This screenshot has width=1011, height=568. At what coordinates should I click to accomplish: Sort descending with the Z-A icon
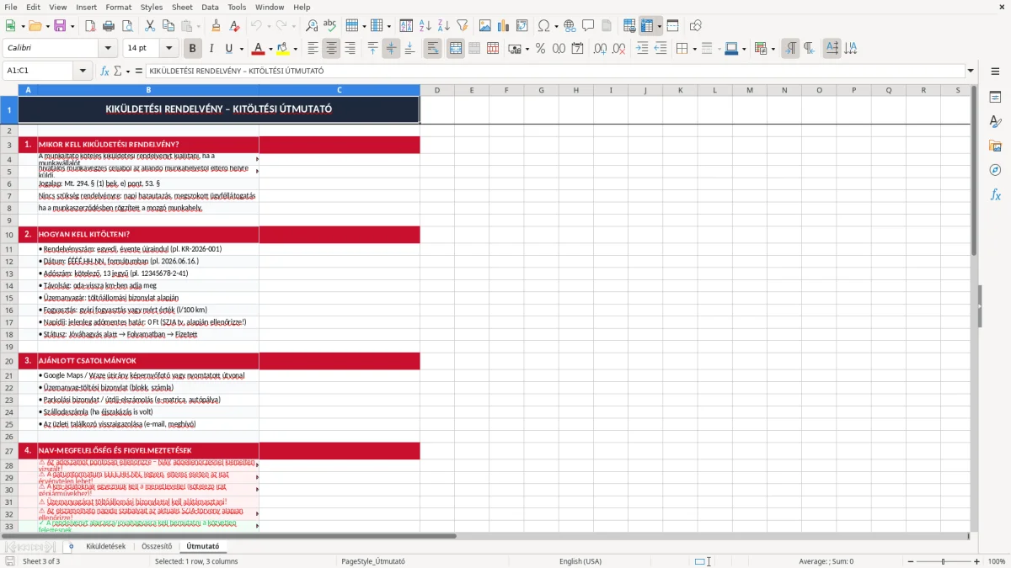(x=443, y=26)
